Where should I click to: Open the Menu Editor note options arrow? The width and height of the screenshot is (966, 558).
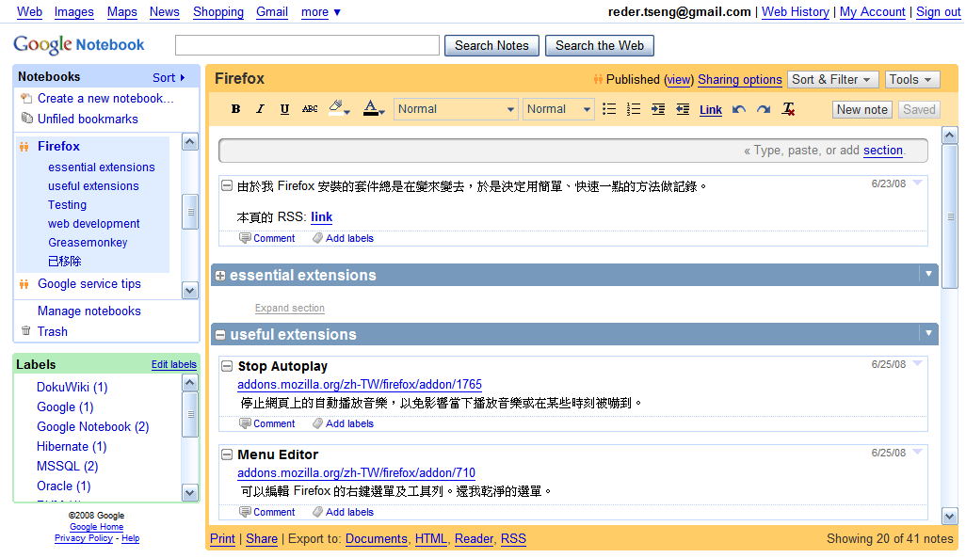click(x=917, y=452)
